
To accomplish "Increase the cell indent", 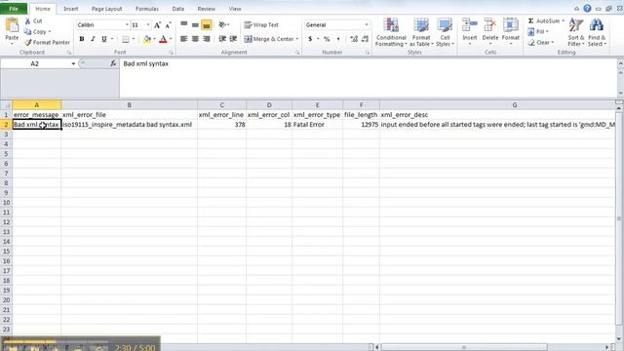I will pyautogui.click(x=233, y=39).
